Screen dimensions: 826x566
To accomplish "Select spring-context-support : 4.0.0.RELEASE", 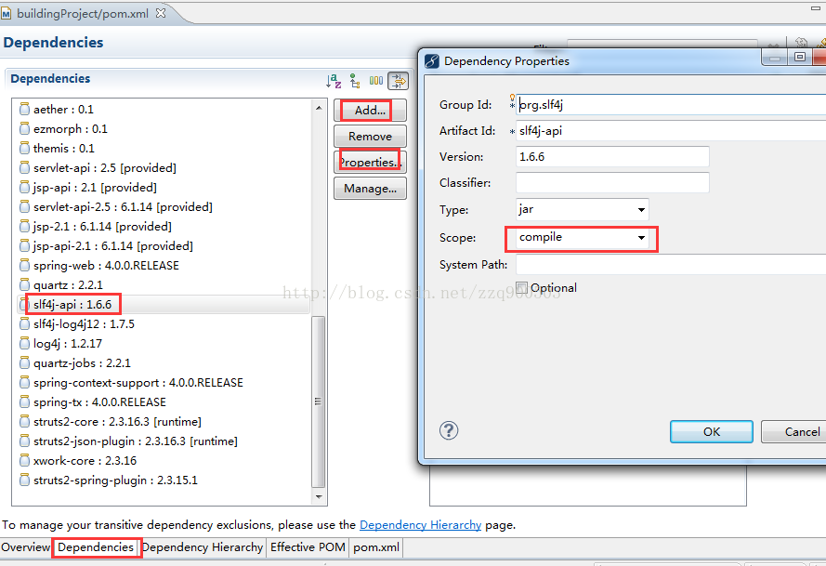I will (x=138, y=382).
